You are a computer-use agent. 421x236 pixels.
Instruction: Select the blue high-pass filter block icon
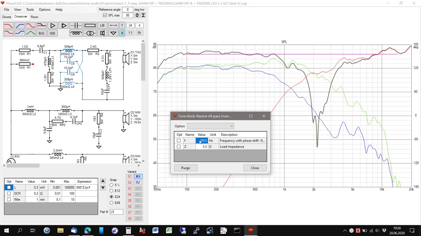[19, 26]
